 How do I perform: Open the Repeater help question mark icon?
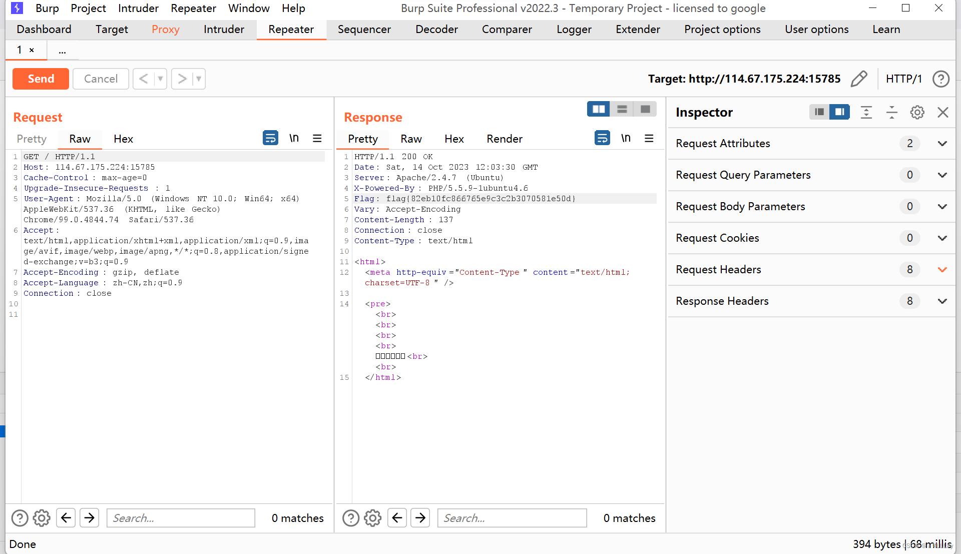[941, 79]
